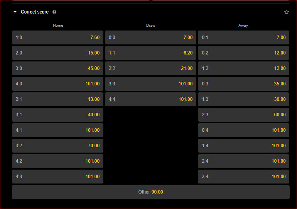Image resolution: width=297 pixels, height=209 pixels.
Task: Choose the 0:0 draw at 7.00
Action: pos(150,37)
